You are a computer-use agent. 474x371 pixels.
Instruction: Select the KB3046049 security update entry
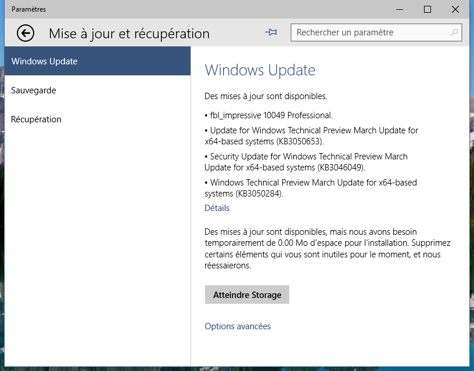pos(306,162)
